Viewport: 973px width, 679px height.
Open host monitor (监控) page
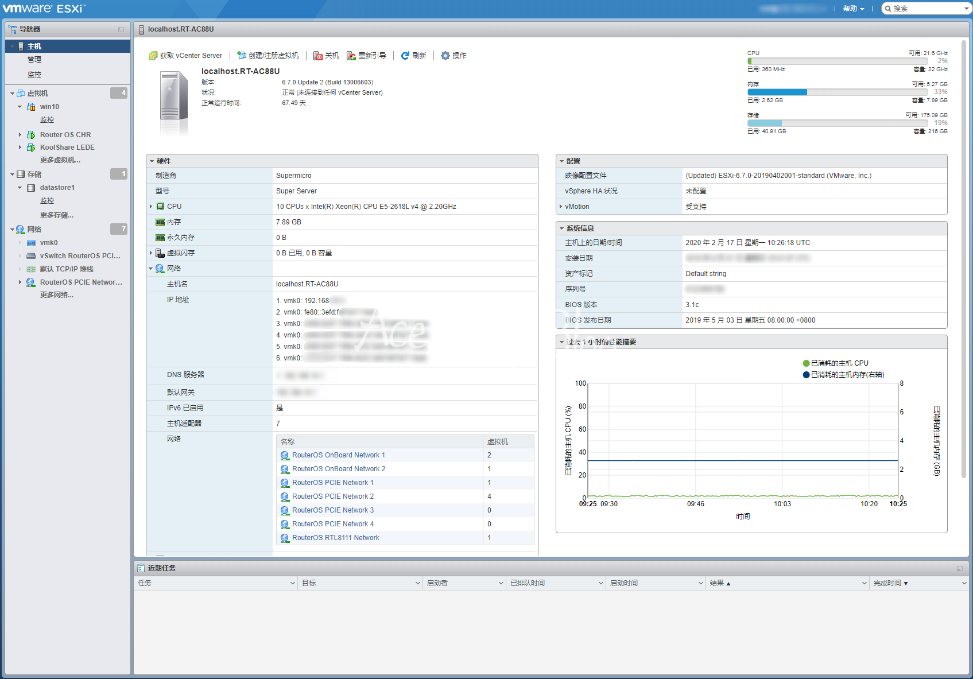pyautogui.click(x=34, y=75)
